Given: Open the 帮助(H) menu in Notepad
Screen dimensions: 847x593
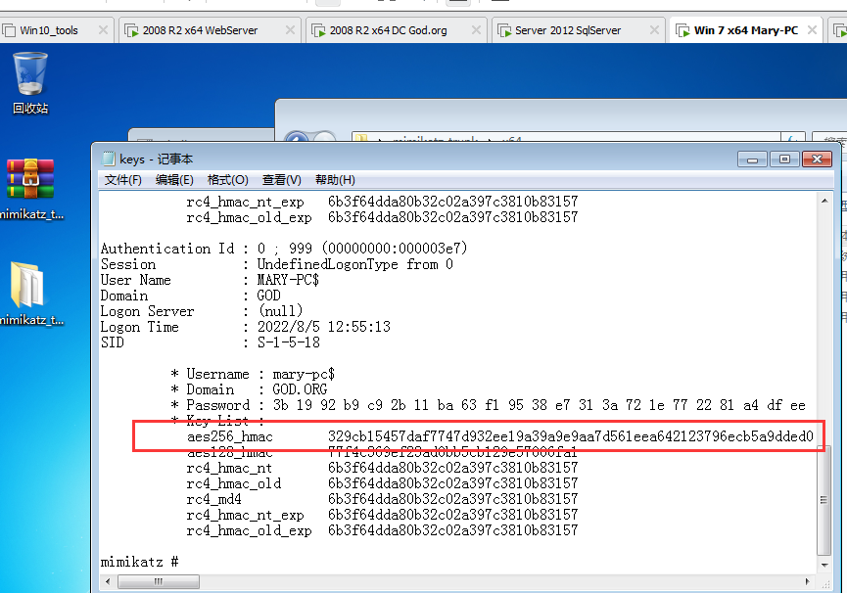Looking at the screenshot, I should 335,180.
